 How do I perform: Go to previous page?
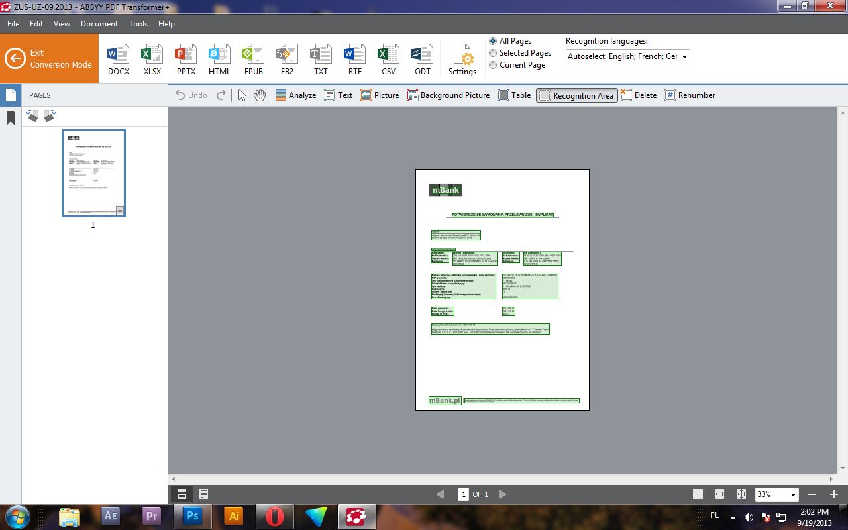pos(440,494)
